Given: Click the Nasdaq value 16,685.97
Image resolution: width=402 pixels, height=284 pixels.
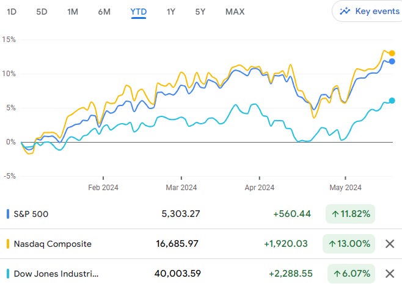Looking at the screenshot, I should click(177, 244).
